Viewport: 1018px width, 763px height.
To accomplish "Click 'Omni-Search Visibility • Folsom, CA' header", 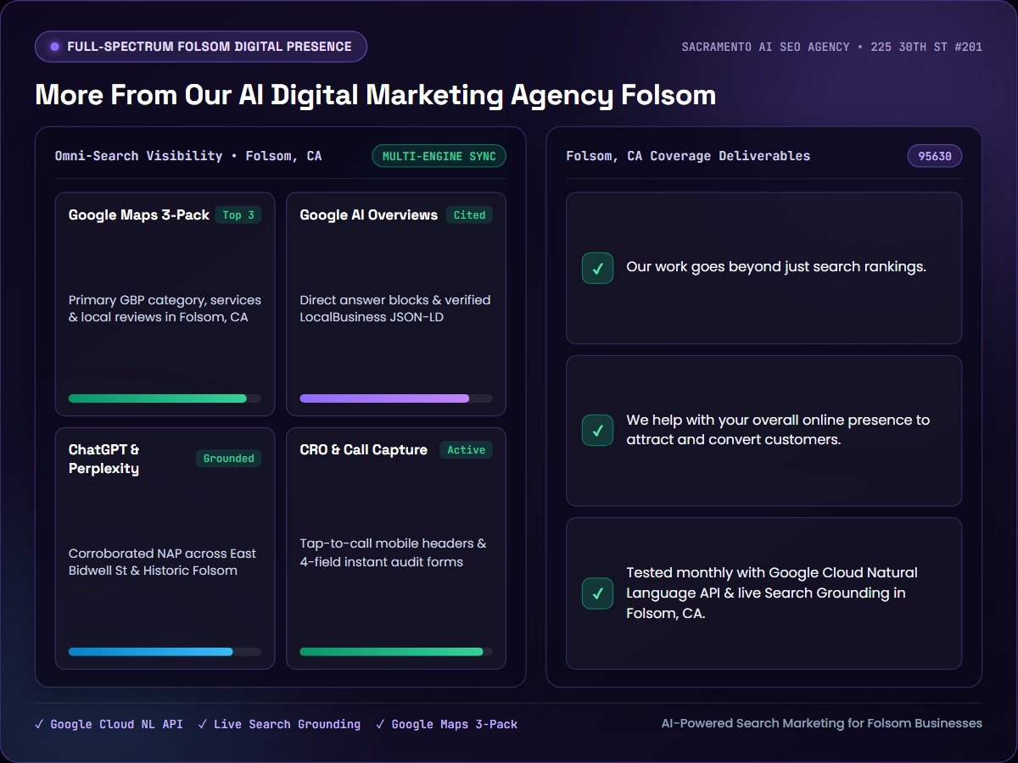I will click(188, 156).
